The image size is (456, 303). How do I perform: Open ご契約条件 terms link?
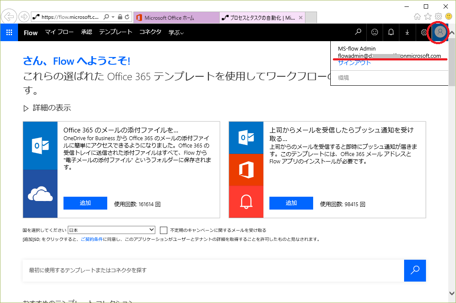click(x=92, y=239)
